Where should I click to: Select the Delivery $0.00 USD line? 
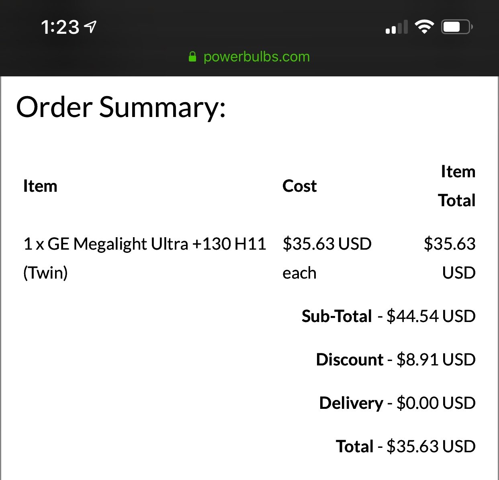click(397, 403)
